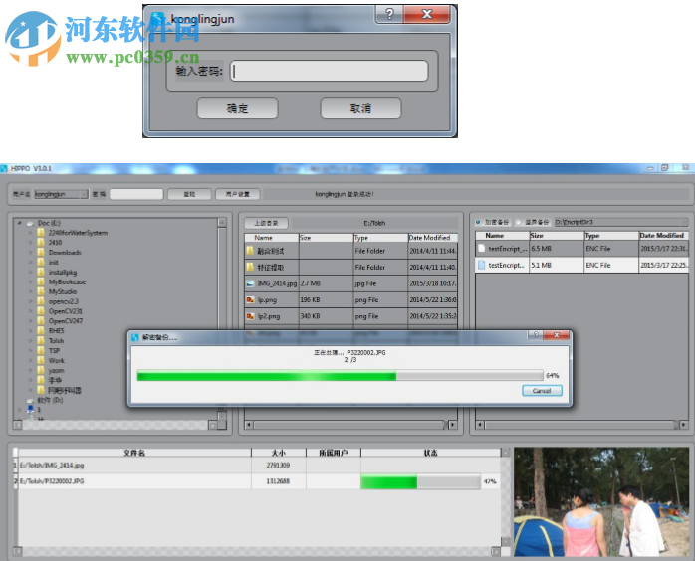
Task: Click the 5.1 MB testEncript file icon
Action: pyautogui.click(x=481, y=265)
